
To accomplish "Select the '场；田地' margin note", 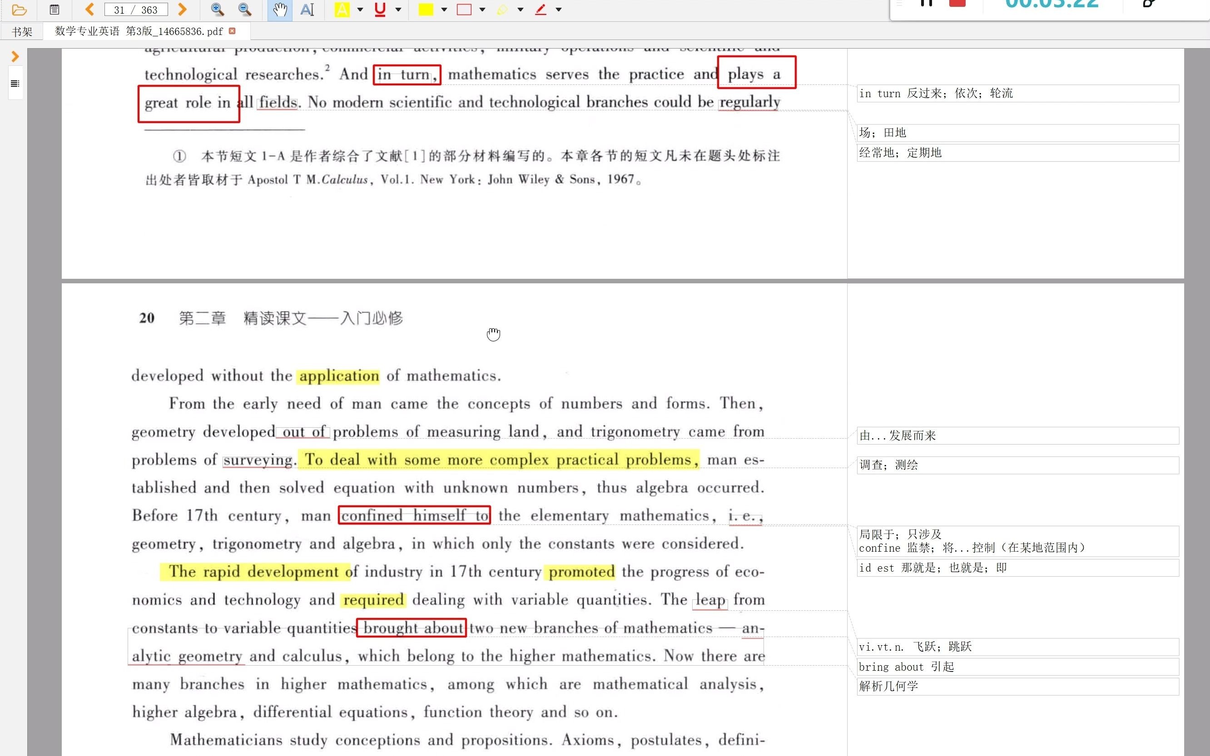I will 1017,133.
